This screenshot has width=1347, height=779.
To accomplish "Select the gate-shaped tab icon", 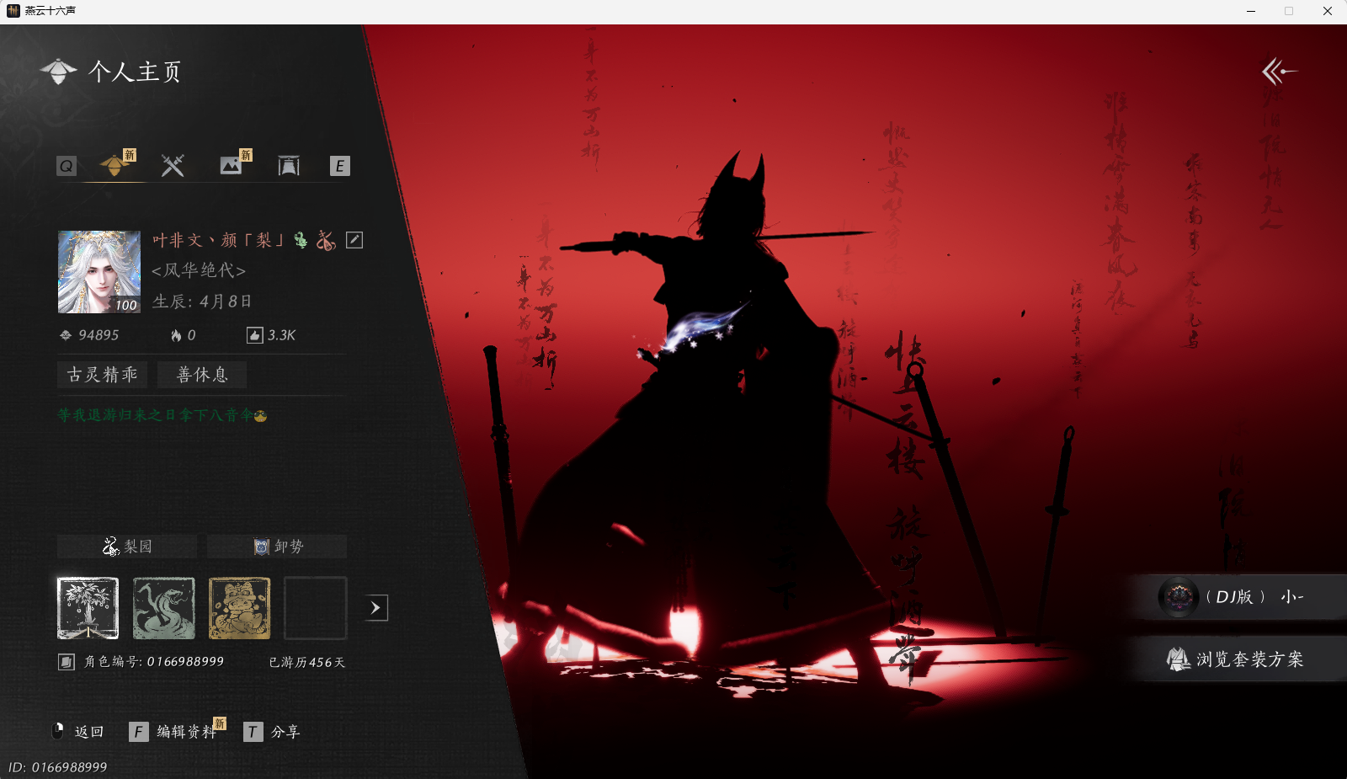I will [x=289, y=166].
